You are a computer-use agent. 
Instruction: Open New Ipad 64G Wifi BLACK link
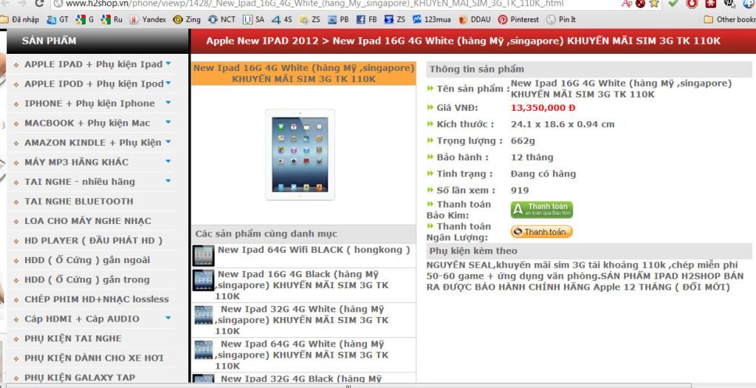point(314,250)
